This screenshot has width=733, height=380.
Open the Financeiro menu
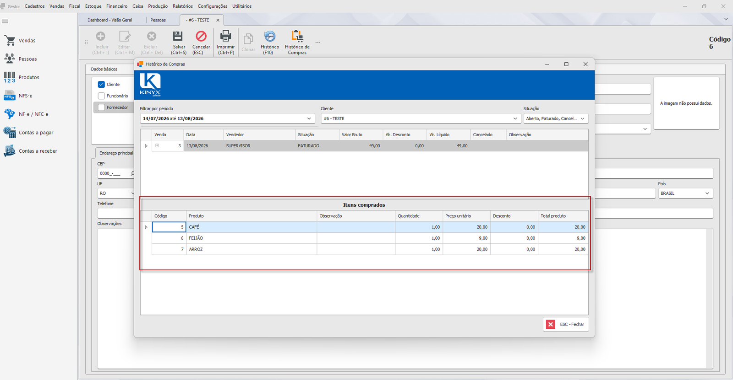[x=117, y=6]
